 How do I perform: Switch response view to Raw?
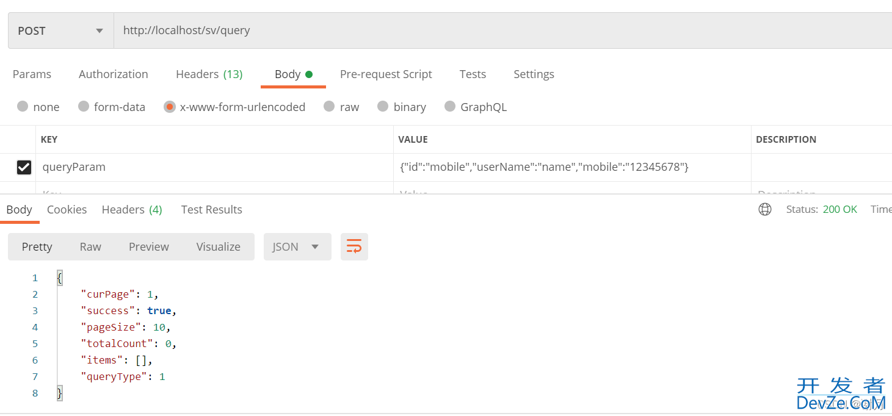pyautogui.click(x=90, y=246)
